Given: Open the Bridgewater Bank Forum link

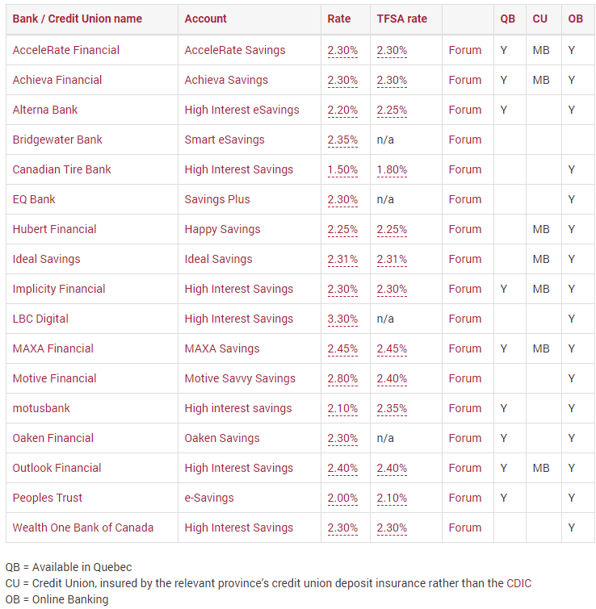Looking at the screenshot, I should (x=464, y=140).
